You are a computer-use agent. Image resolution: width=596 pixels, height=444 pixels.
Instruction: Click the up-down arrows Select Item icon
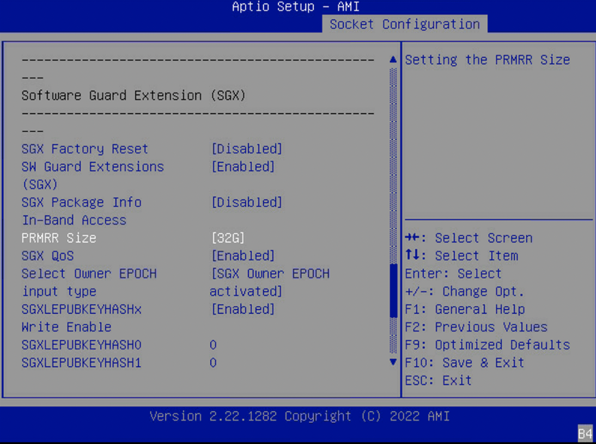click(x=411, y=256)
